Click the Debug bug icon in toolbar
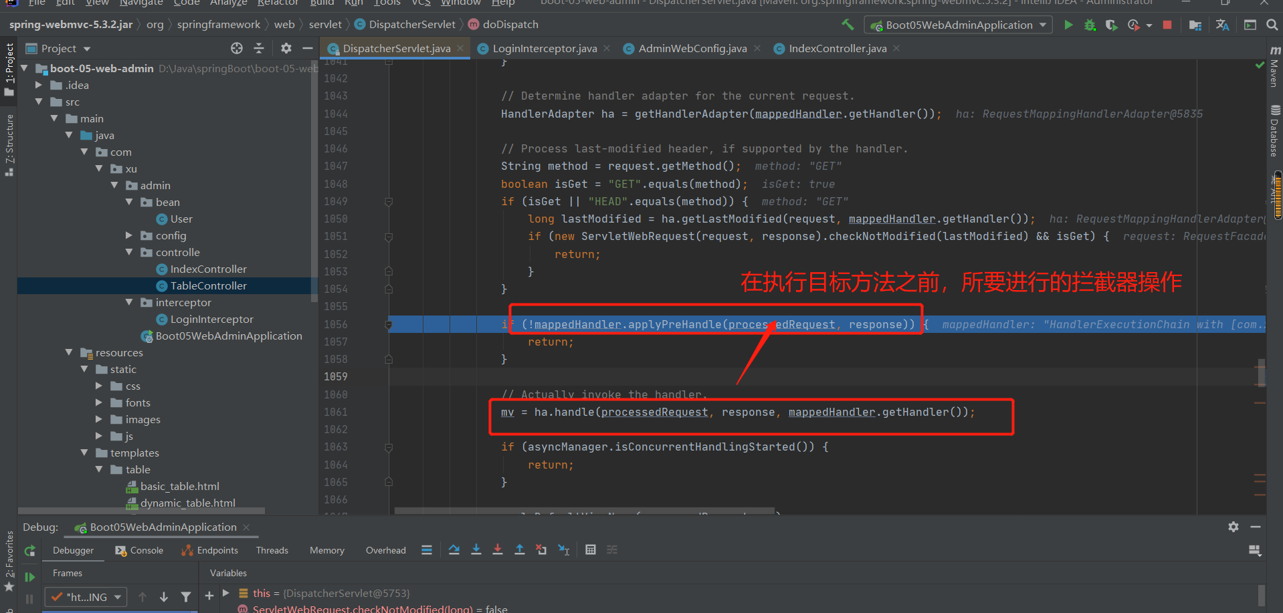The image size is (1283, 613). (1090, 25)
